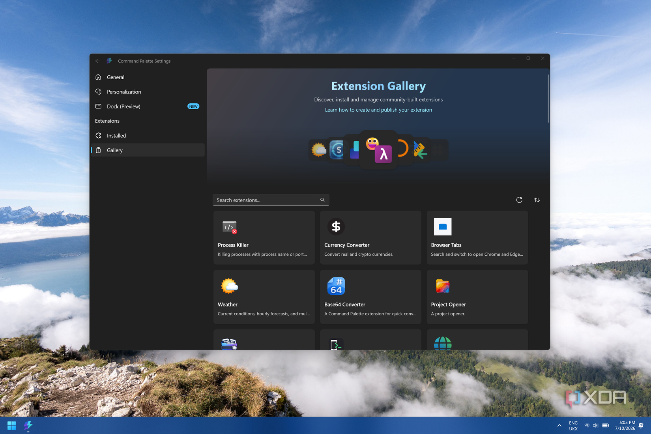Click the Base64 Converter title text
The width and height of the screenshot is (651, 434).
pos(345,305)
